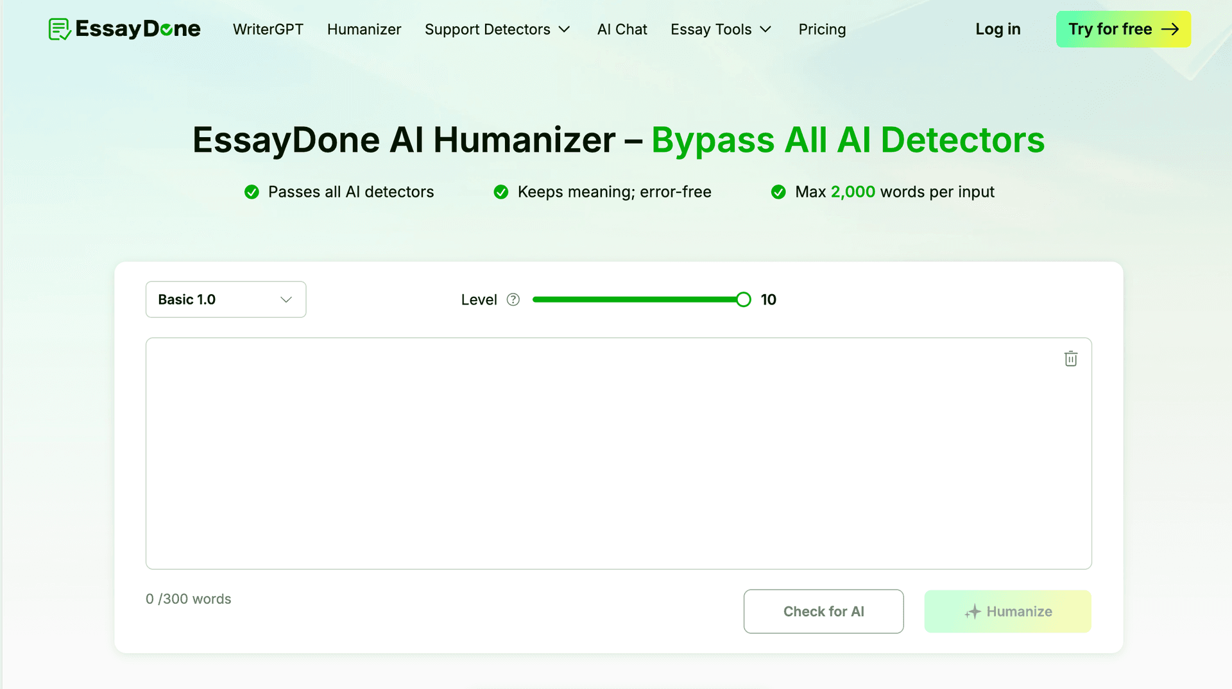Go to Humanizer in the navigation
The image size is (1232, 689).
tap(364, 29)
